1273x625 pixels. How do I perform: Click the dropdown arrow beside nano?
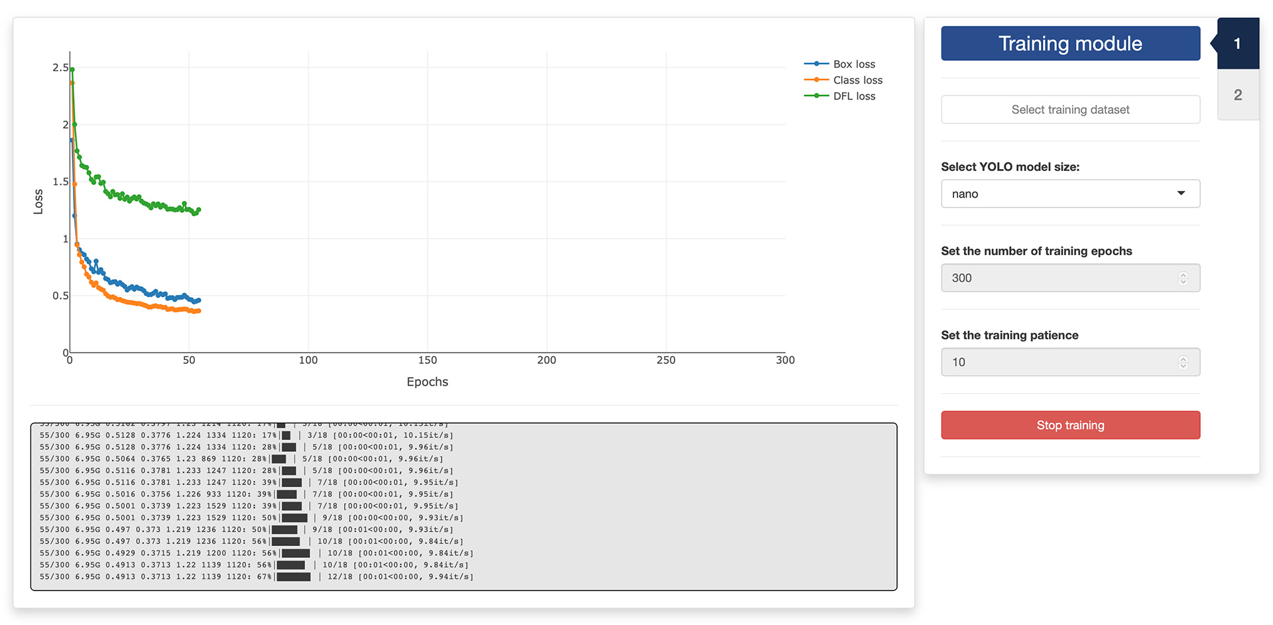coord(1181,194)
